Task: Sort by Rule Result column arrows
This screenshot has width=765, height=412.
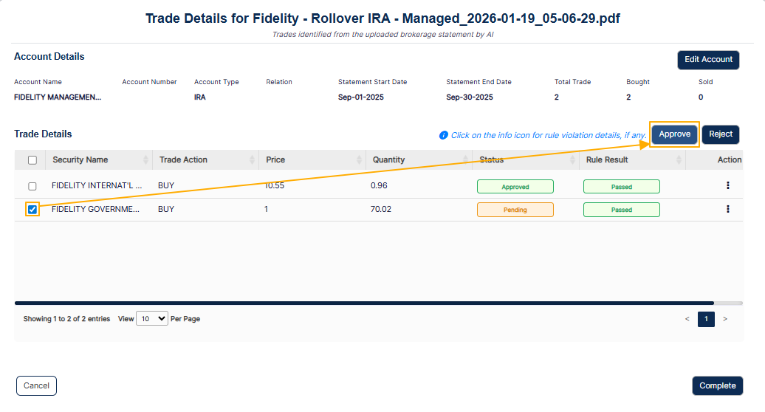Action: coord(679,160)
